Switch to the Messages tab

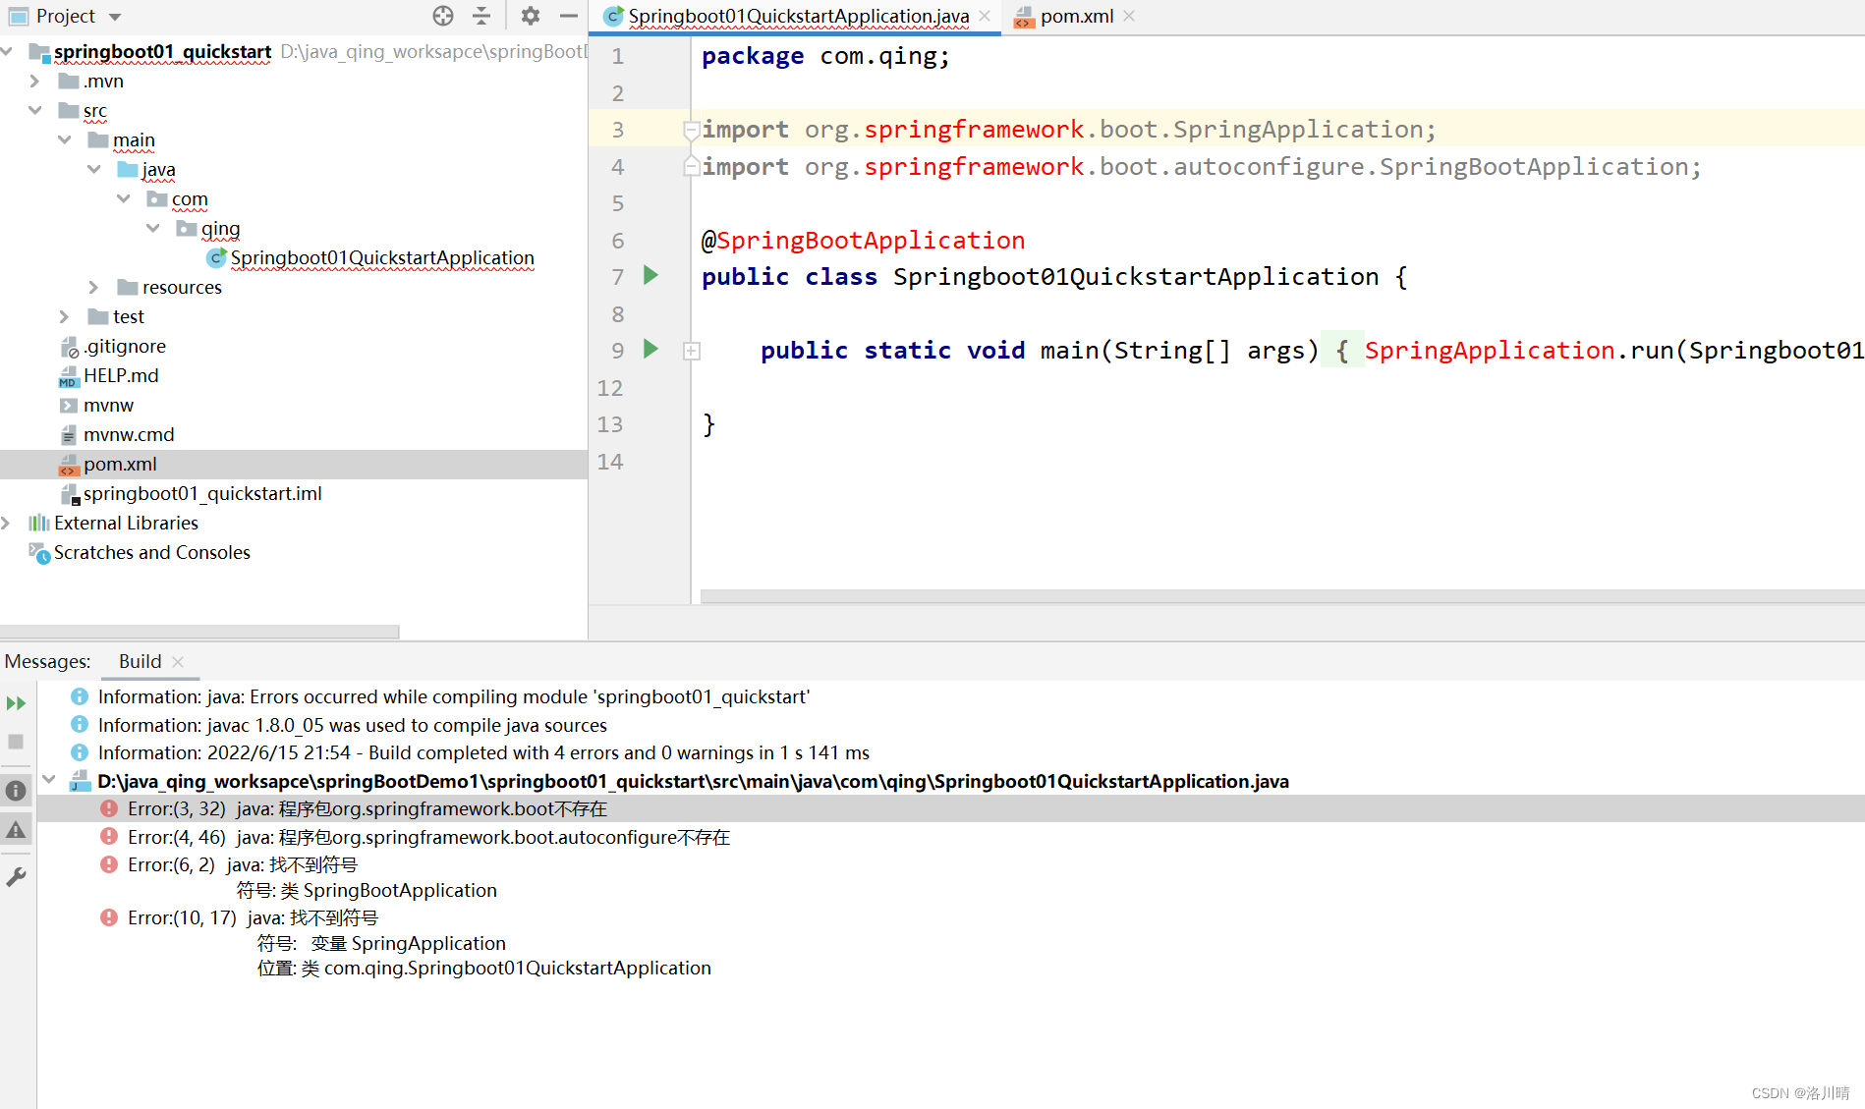pyautogui.click(x=48, y=661)
